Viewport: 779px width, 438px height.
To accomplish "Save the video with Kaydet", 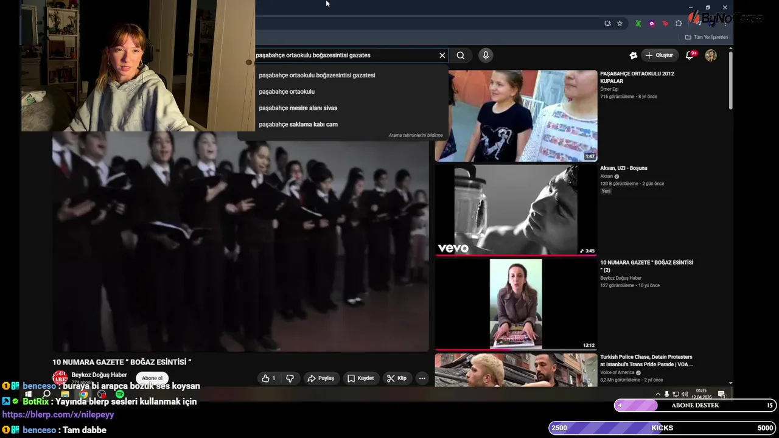I will click(360, 378).
